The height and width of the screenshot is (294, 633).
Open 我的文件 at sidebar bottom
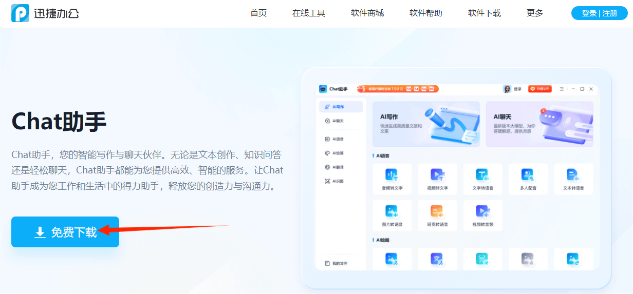tap(337, 263)
